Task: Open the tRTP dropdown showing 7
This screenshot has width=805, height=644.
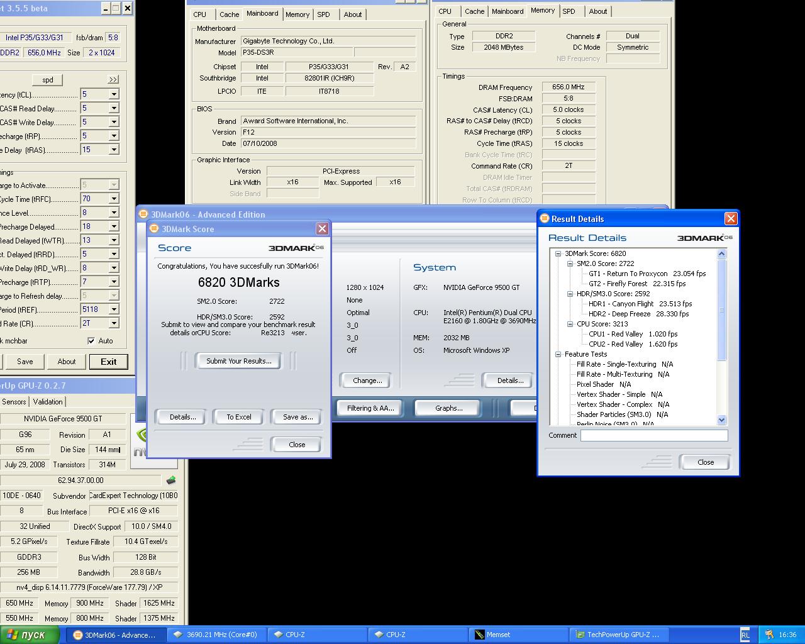Action: coord(114,282)
